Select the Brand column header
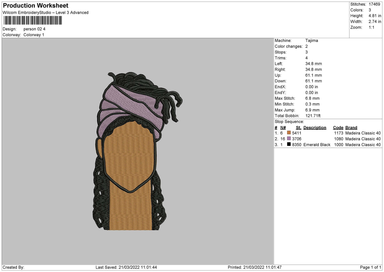Viewport: 384px width, 272px height. point(351,128)
